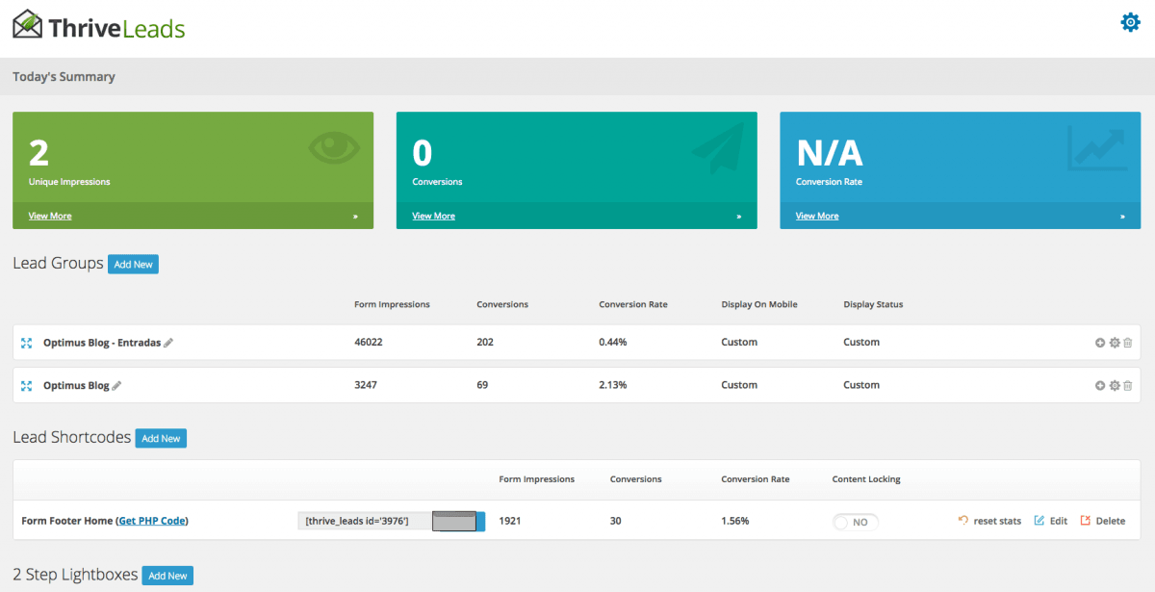Click the Optimus Blog - Entradas group name
The width and height of the screenshot is (1155, 592).
(102, 343)
